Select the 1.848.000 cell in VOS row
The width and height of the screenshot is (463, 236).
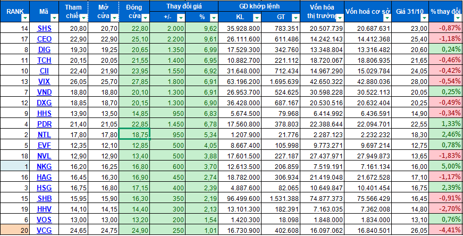[x=322, y=220]
